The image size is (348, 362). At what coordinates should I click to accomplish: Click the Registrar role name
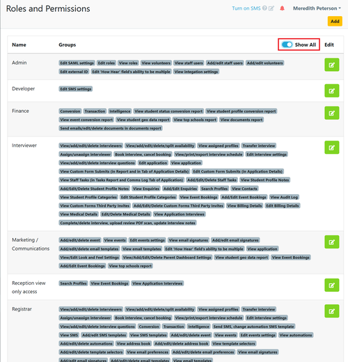tap(22, 309)
